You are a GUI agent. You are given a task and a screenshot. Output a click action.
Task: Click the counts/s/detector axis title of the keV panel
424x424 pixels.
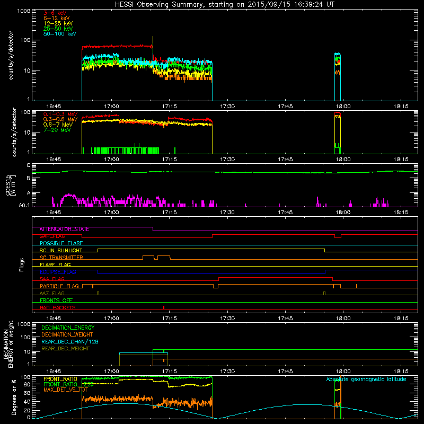11,55
